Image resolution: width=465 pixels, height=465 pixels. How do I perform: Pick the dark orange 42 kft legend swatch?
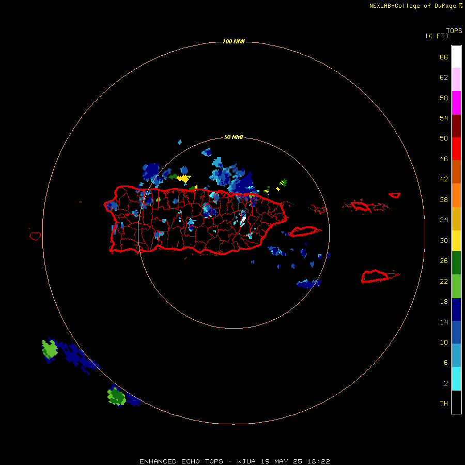(456, 172)
